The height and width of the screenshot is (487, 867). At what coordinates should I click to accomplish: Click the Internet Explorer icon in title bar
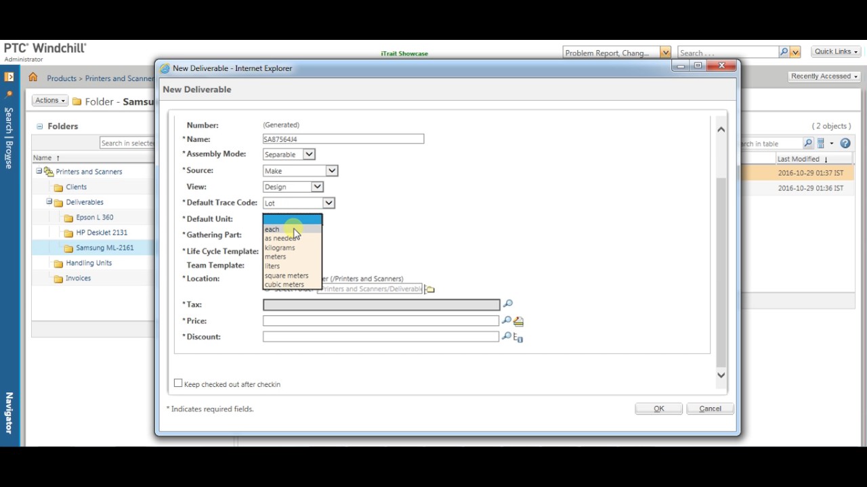(x=165, y=68)
